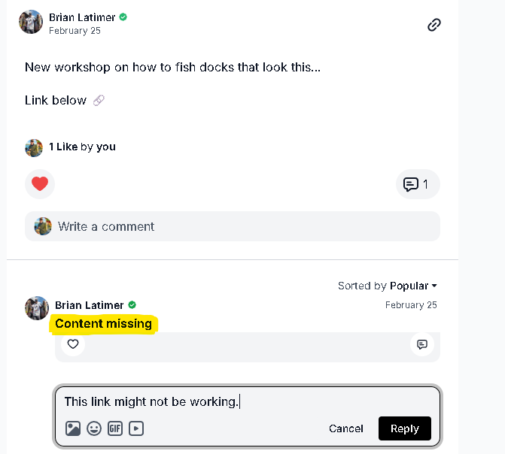The width and height of the screenshot is (505, 454).
Task: Open post comments count bubble
Action: 417,184
